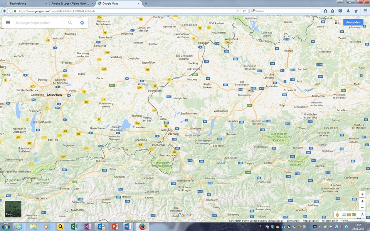The width and height of the screenshot is (370, 231).
Task: Click the site information 'i' icon
Action: pyautogui.click(x=11, y=11)
